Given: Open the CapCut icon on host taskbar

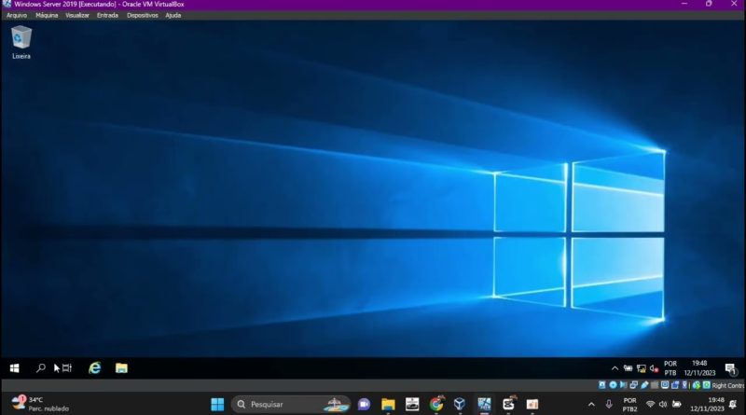Looking at the screenshot, I should [508, 404].
